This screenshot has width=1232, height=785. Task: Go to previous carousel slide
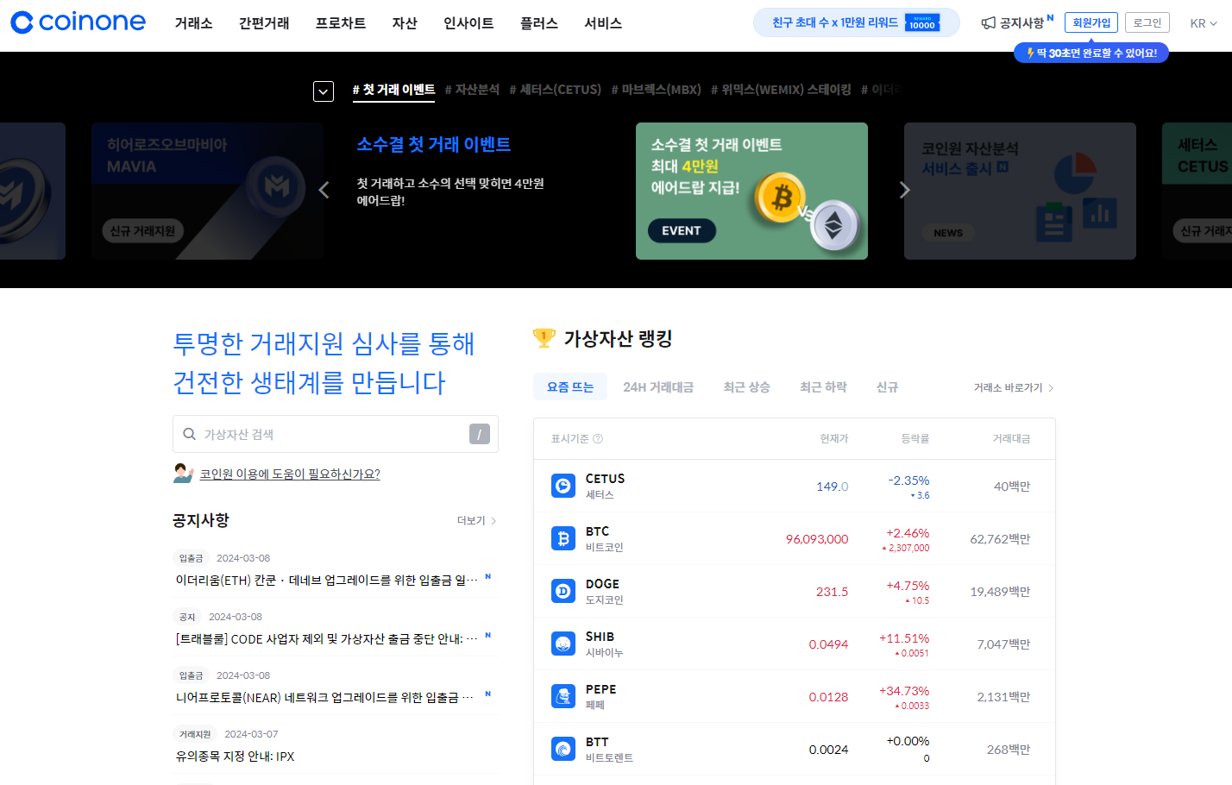[324, 190]
